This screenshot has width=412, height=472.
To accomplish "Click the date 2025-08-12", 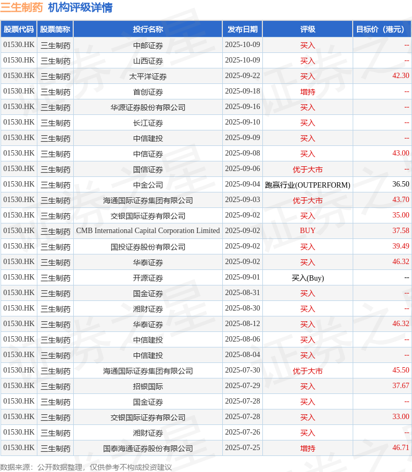I will coord(242,323).
